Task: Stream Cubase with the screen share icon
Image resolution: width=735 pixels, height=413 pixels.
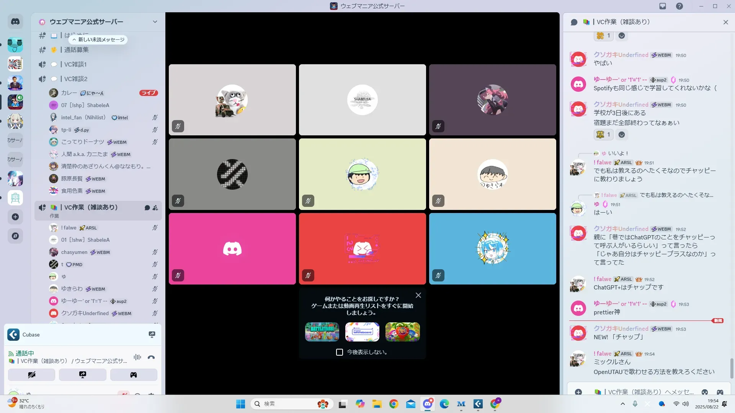Action: [152, 335]
